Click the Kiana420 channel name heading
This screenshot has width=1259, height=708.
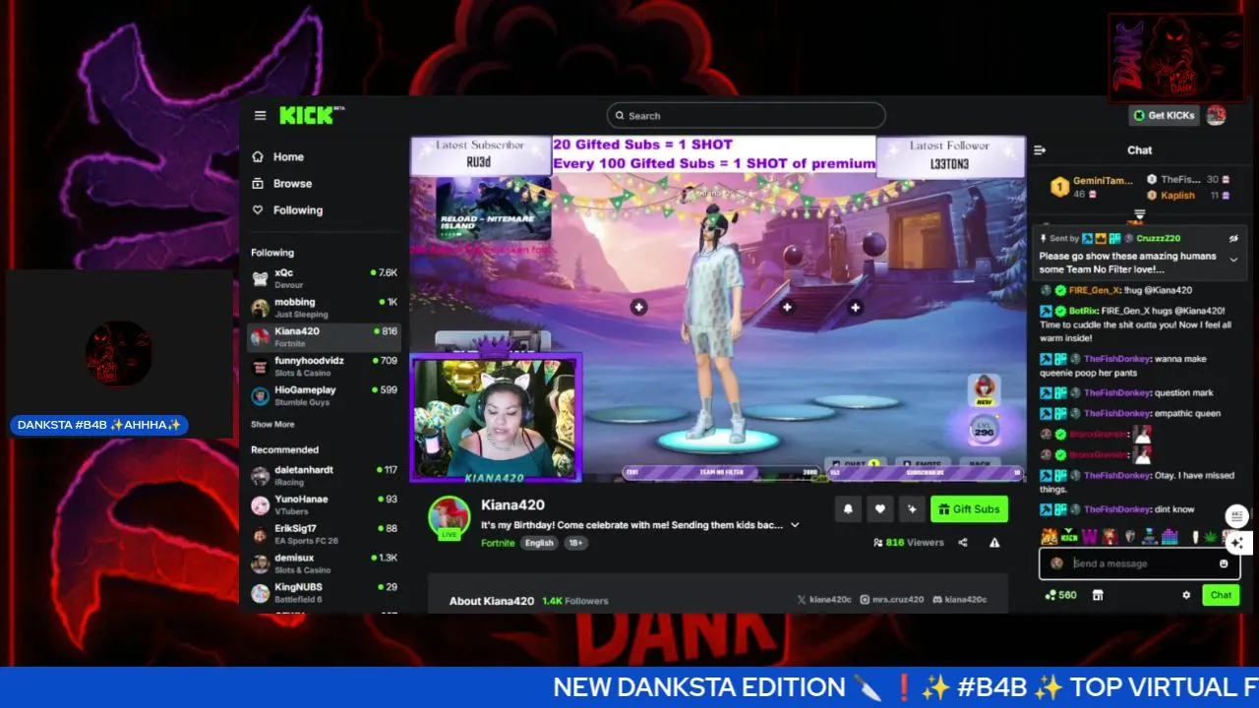(x=512, y=505)
